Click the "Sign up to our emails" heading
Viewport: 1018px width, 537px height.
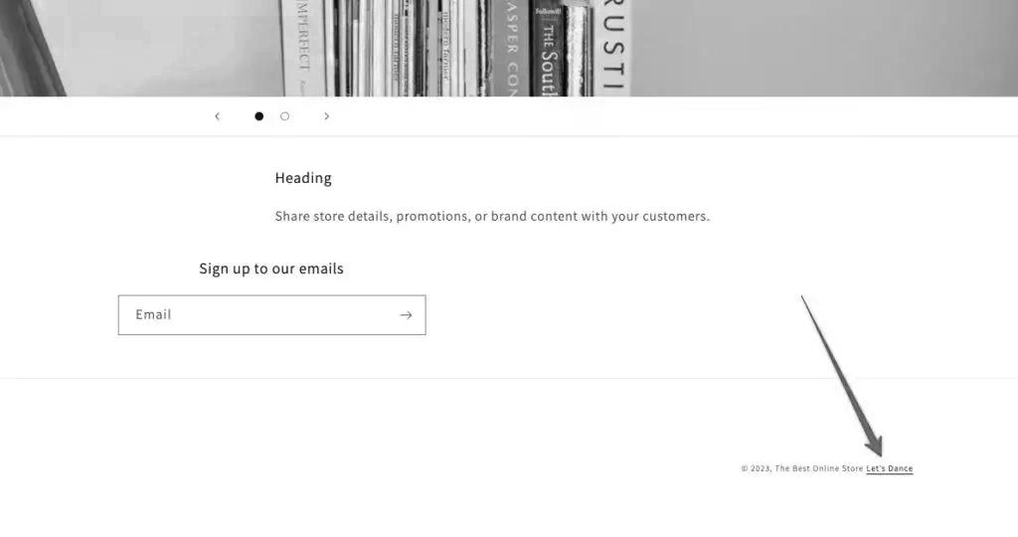pos(271,268)
